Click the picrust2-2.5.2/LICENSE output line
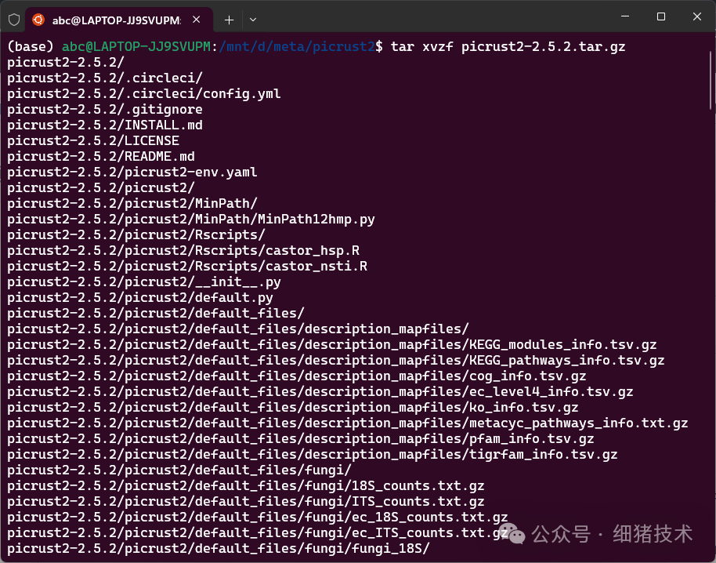The width and height of the screenshot is (716, 563). 93,141
